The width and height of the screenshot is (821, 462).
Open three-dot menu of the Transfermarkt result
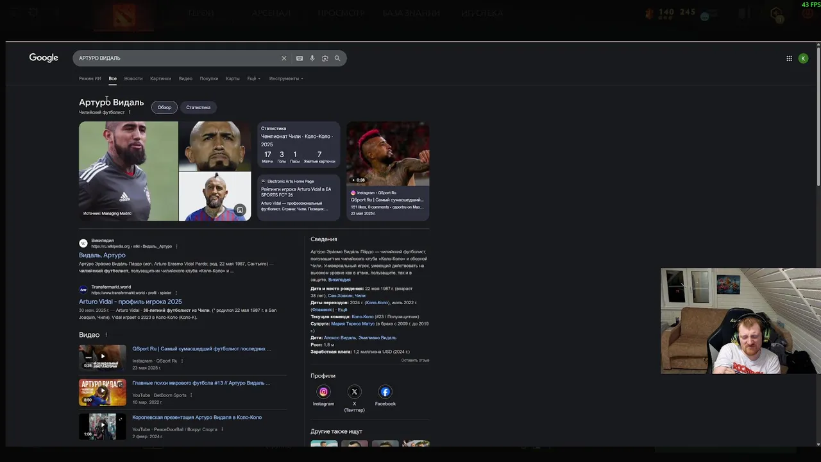tap(176, 293)
